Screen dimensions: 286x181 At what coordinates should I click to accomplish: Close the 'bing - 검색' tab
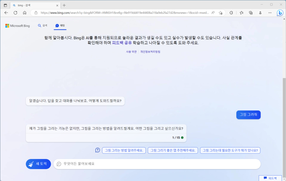click(57, 5)
